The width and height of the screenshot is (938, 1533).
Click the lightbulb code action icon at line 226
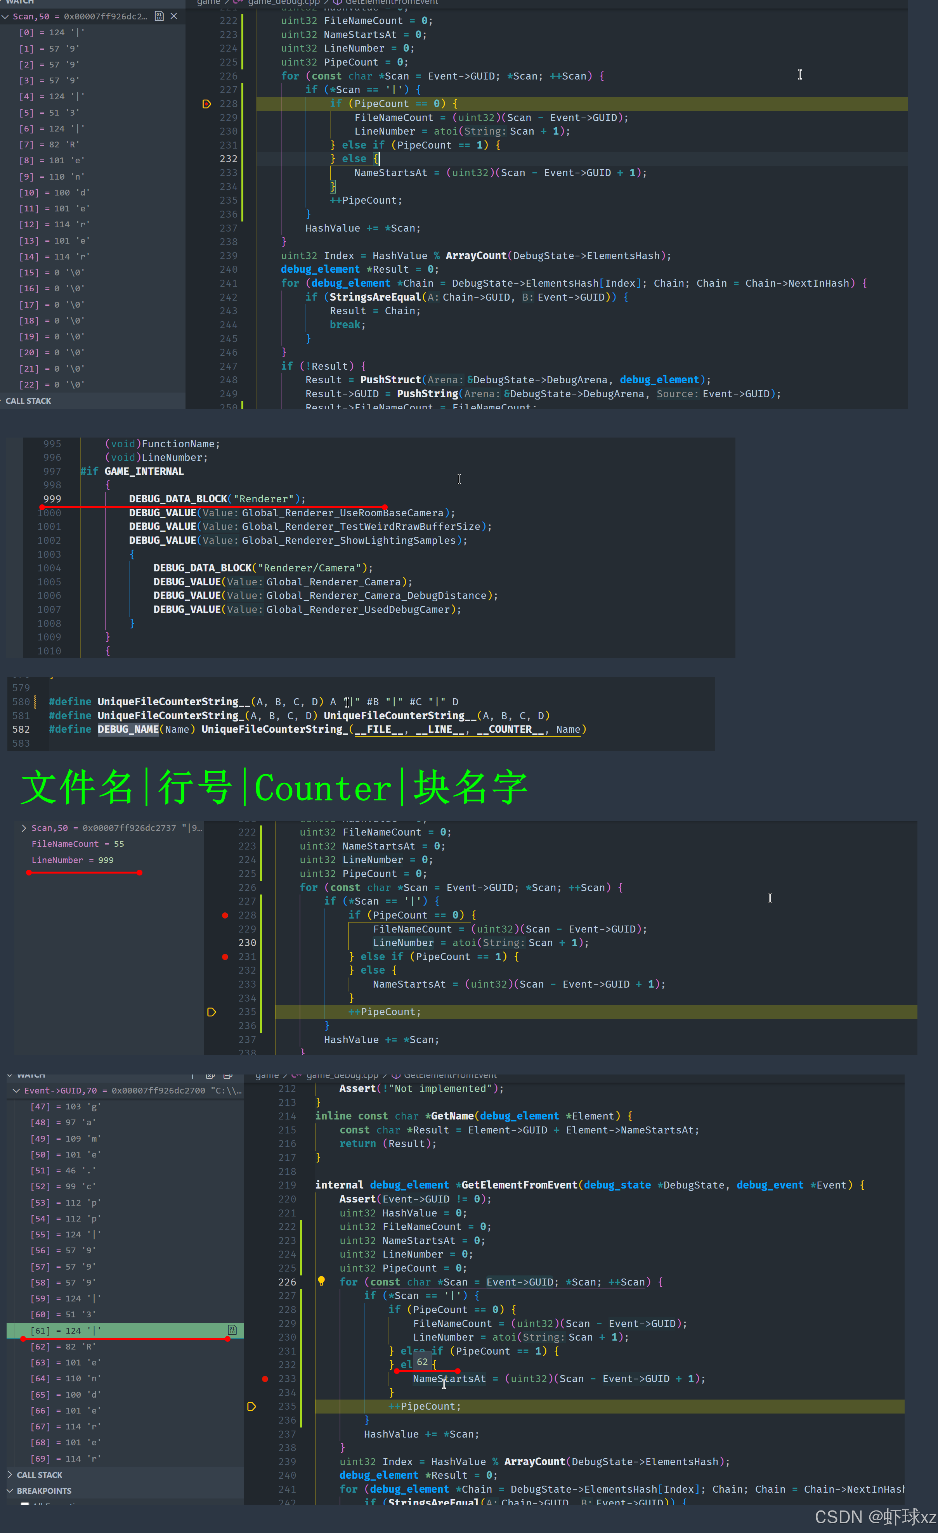321,1281
